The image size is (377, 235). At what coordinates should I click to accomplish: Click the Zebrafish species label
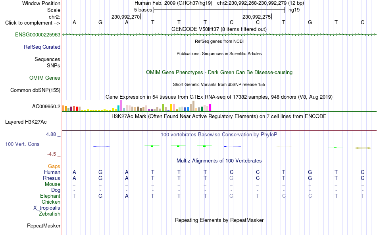pos(50,214)
